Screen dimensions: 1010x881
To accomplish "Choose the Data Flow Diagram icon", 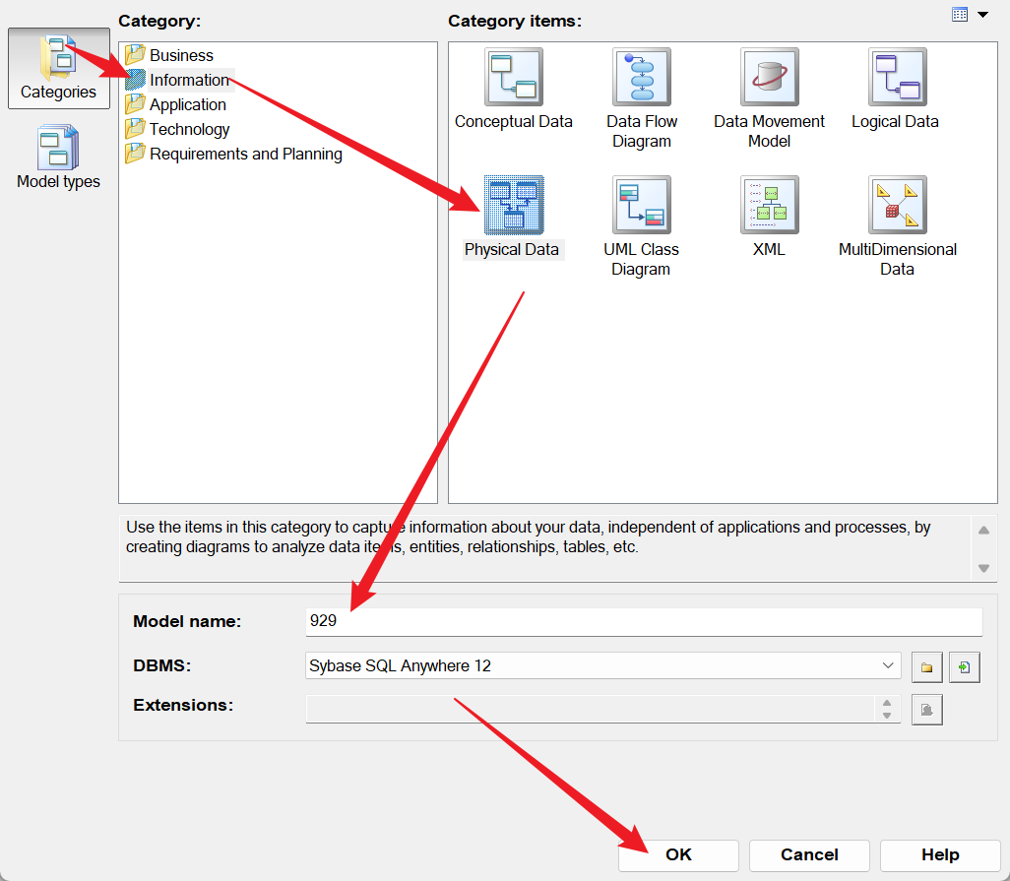I will (x=641, y=78).
